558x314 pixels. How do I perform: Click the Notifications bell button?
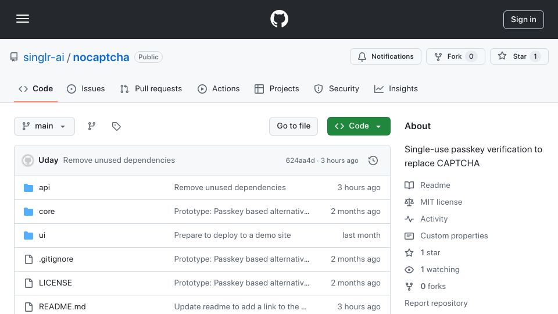pos(385,56)
